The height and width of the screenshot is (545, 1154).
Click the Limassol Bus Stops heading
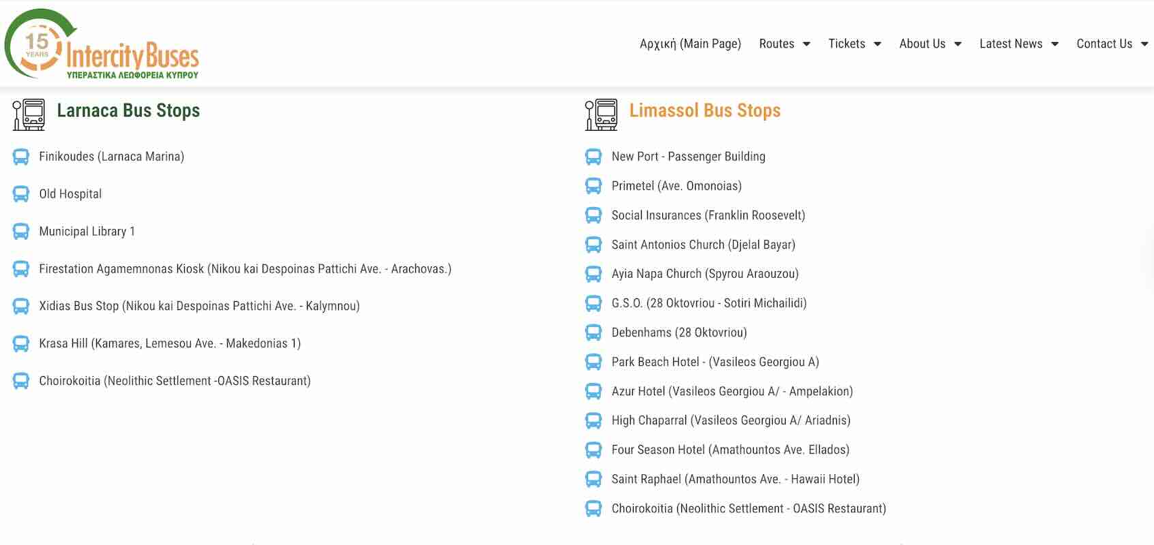705,110
